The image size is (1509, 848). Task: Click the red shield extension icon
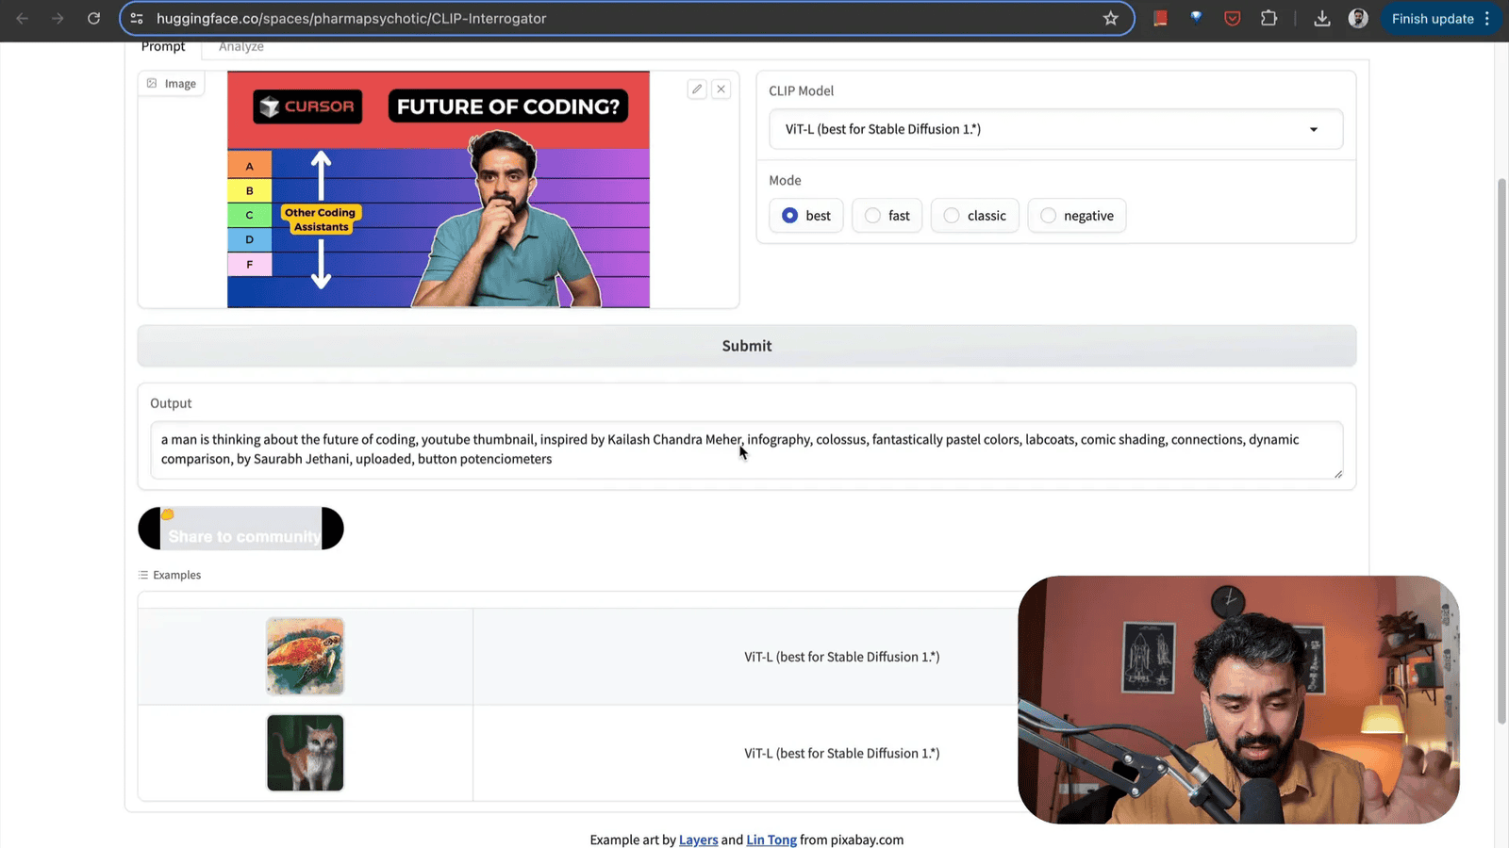(1232, 19)
